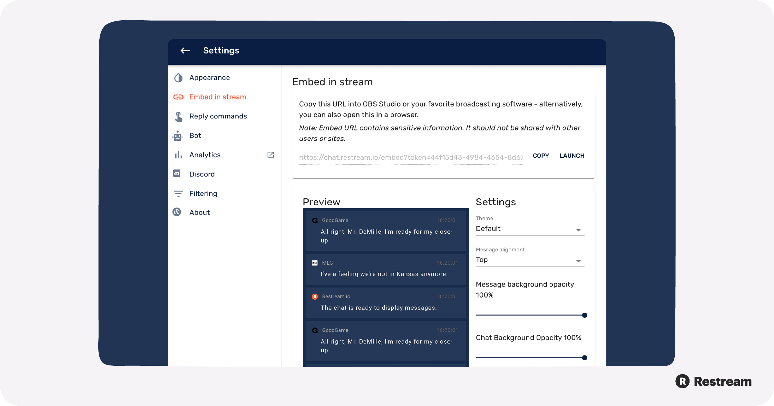Click the LAUNCH button

coord(572,156)
